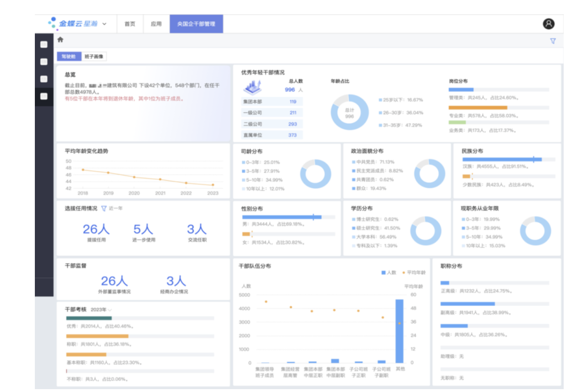Click the tall 其他 bar in the chart
This screenshot has width=585, height=392.
click(x=399, y=331)
